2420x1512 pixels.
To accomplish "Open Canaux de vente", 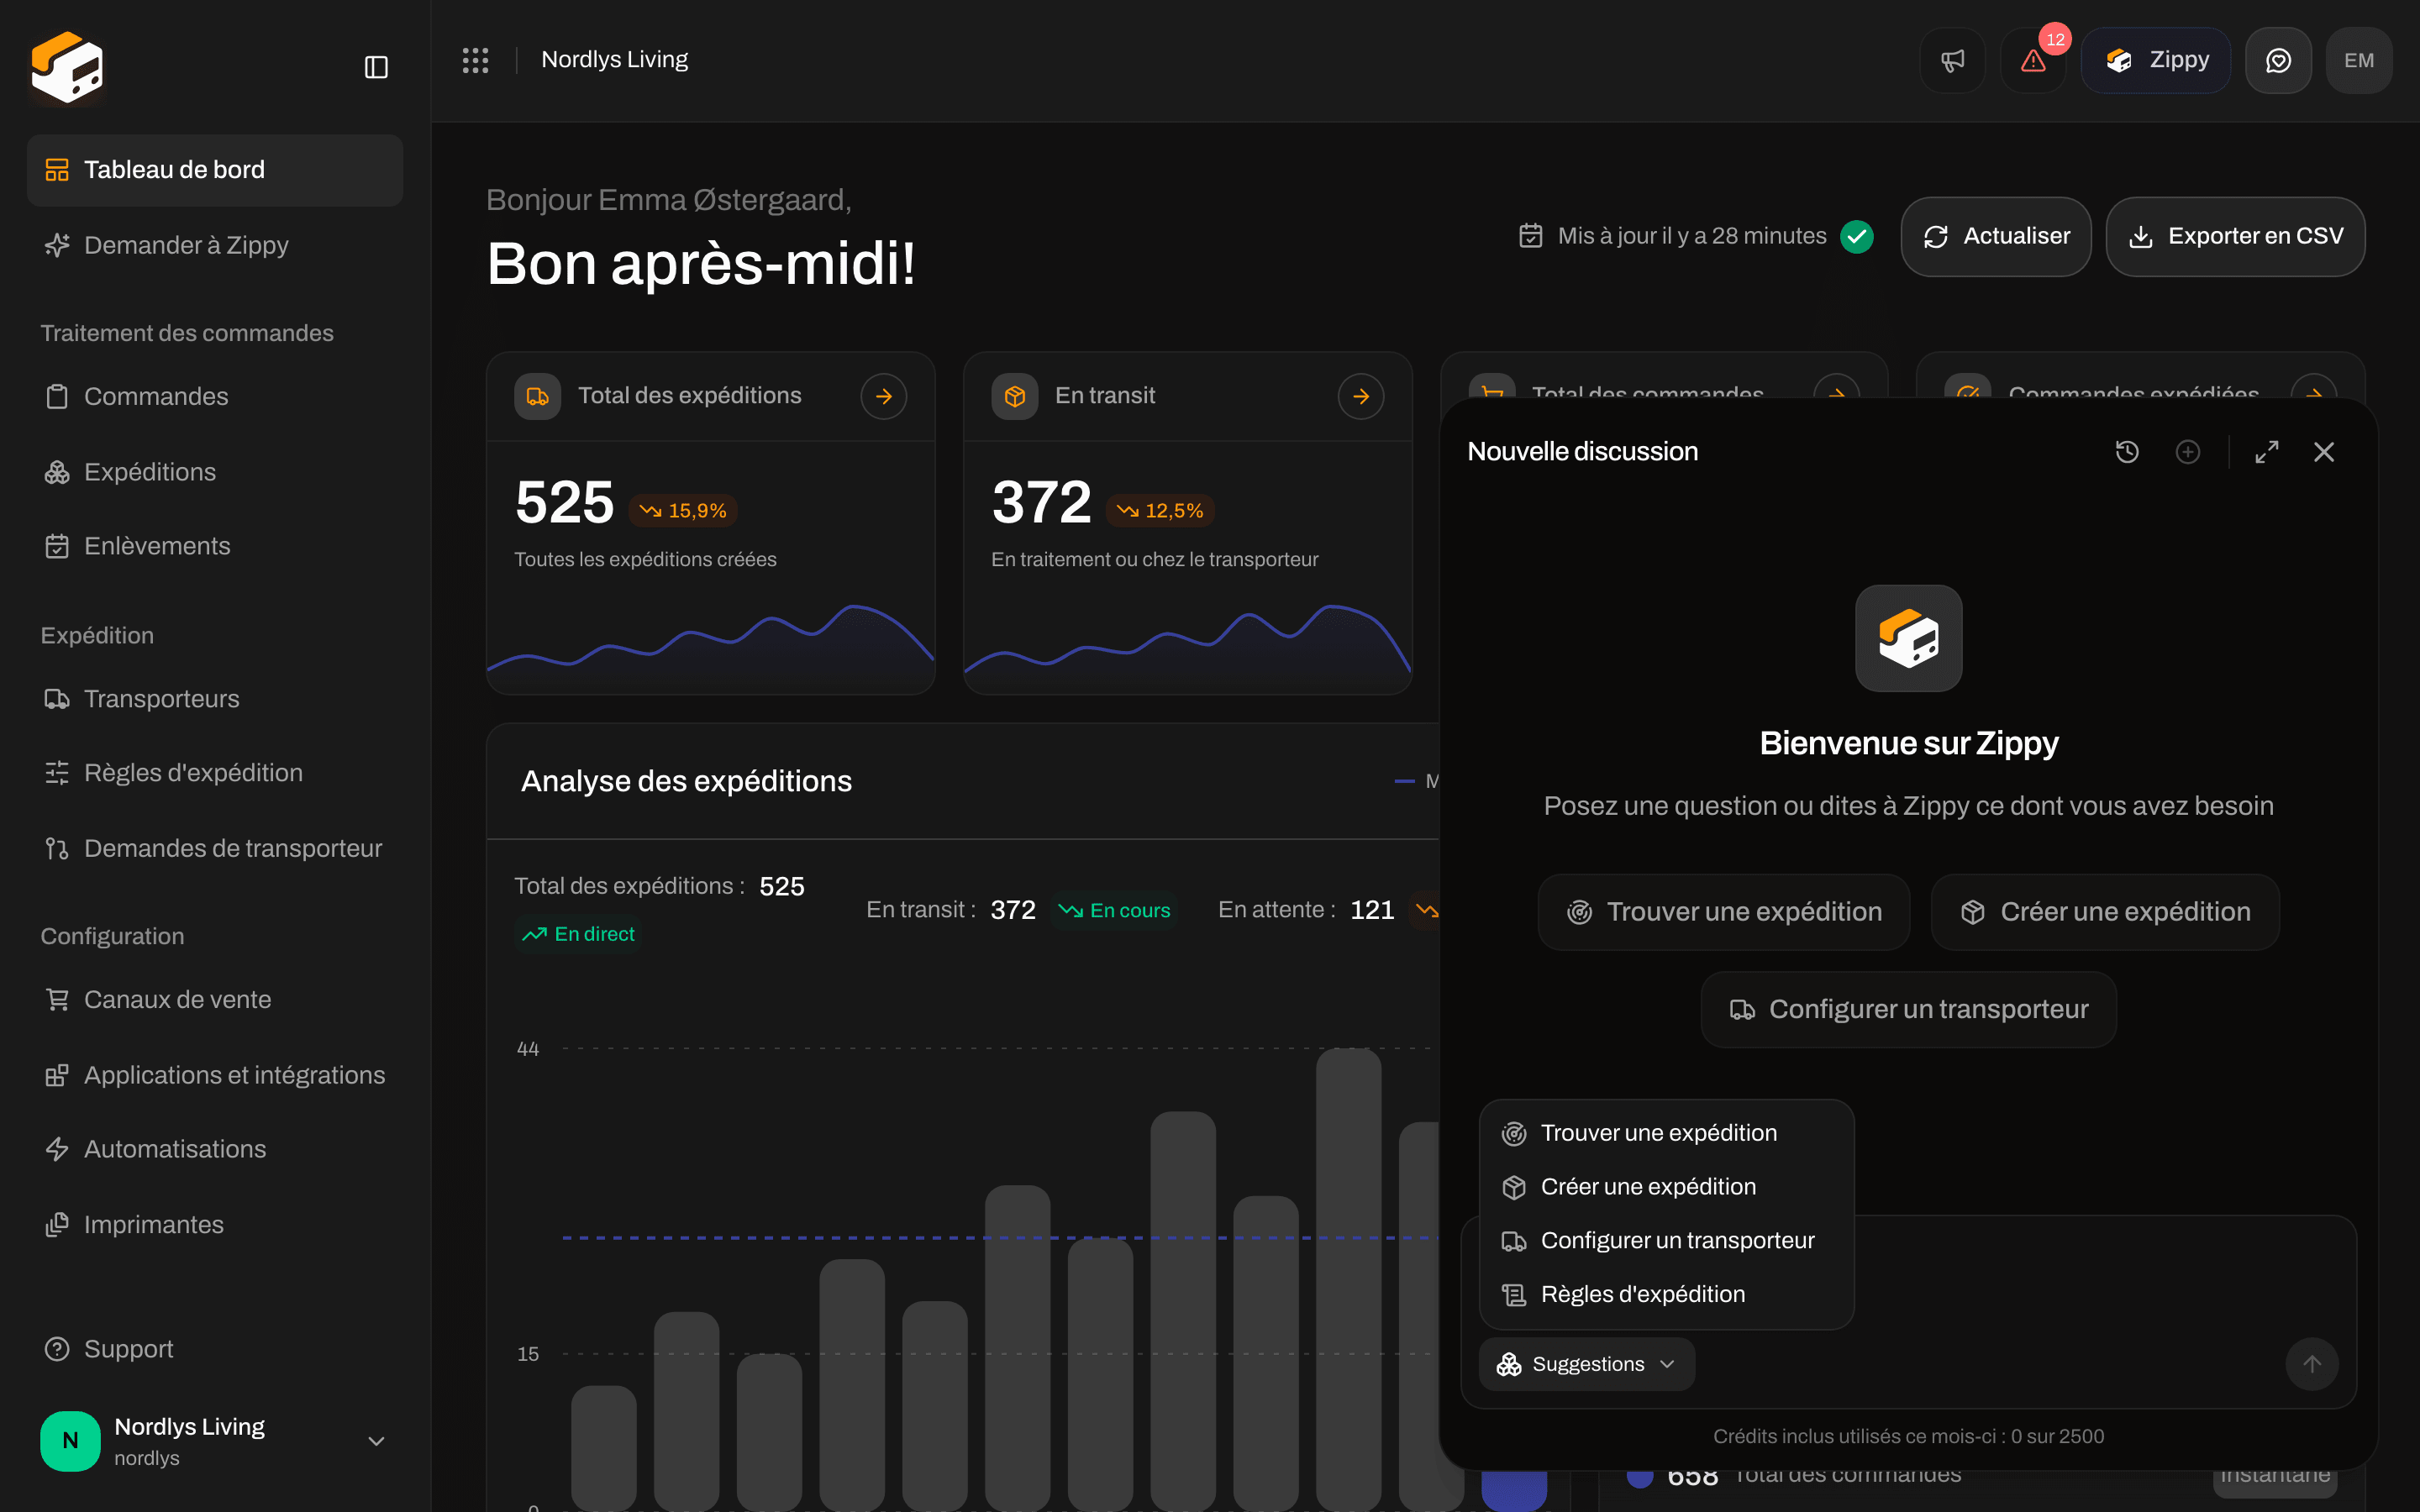I will point(215,1000).
